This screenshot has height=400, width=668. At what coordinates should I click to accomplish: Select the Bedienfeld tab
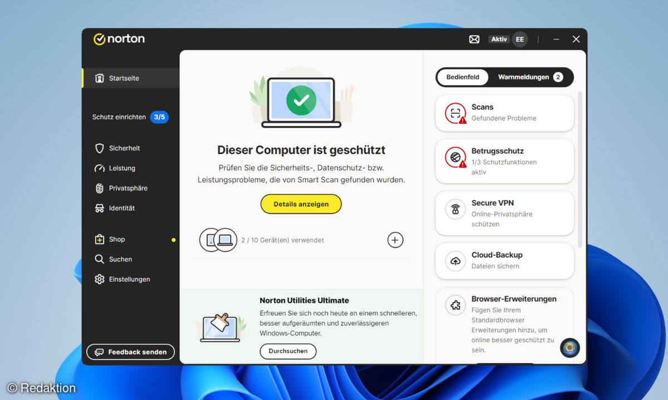coord(463,77)
